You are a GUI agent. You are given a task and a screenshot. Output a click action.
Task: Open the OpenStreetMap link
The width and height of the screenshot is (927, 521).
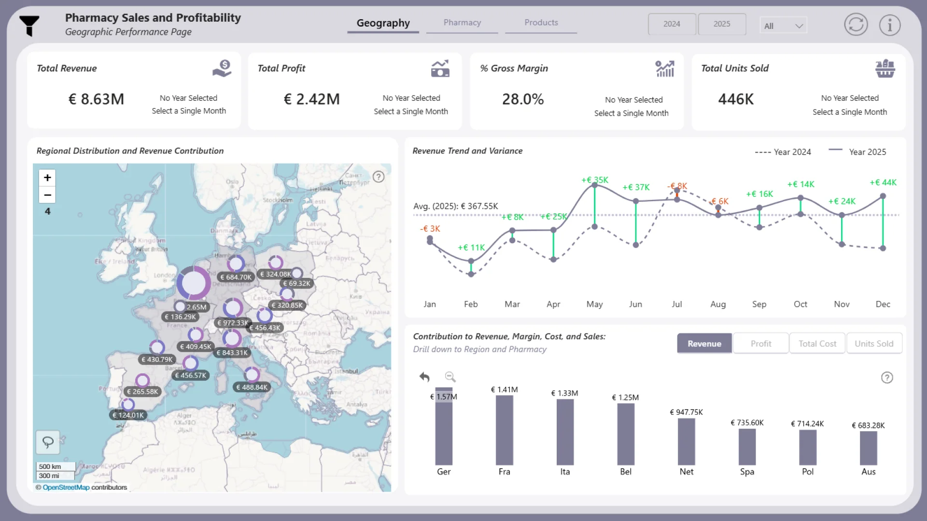click(x=66, y=487)
